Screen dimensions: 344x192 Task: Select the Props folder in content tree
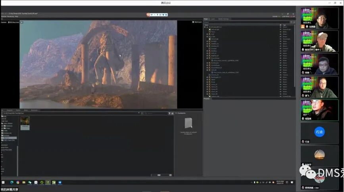(x=7, y=128)
